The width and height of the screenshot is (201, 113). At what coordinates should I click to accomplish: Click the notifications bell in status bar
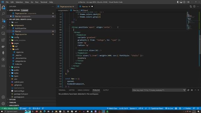click(198, 108)
